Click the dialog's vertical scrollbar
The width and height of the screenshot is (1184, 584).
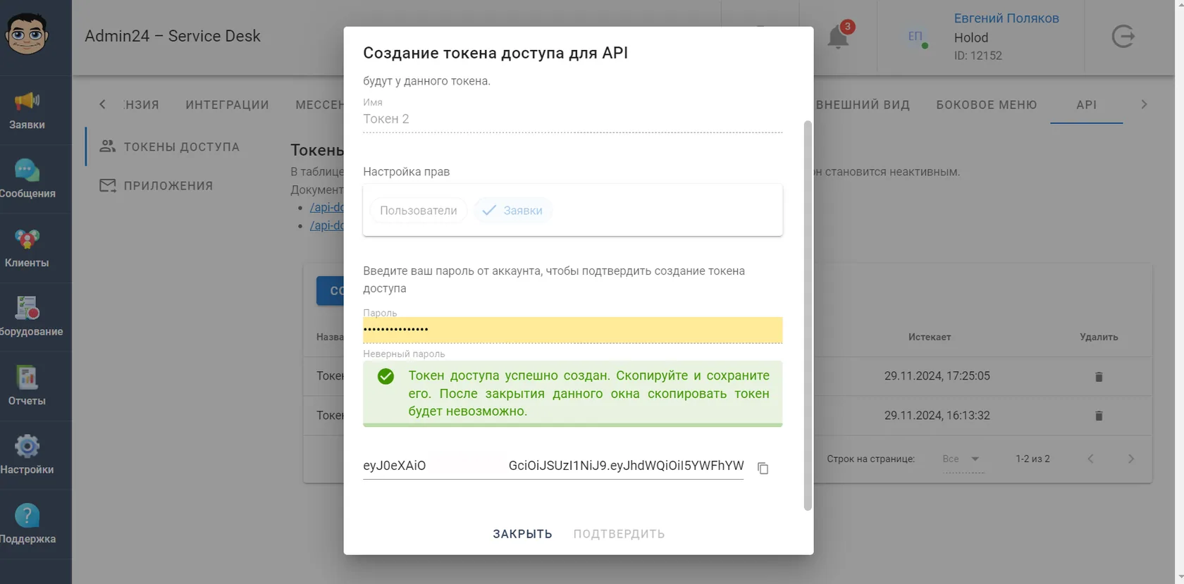808,315
